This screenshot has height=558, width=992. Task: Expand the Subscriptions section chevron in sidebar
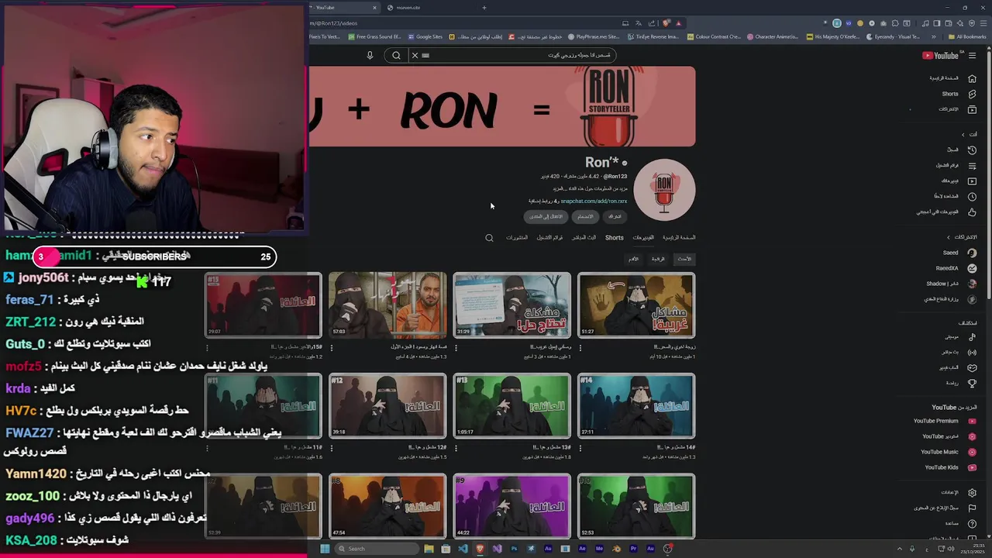tap(948, 237)
